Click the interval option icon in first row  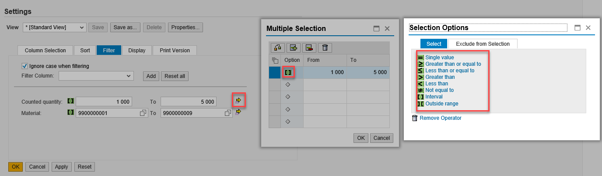point(288,72)
